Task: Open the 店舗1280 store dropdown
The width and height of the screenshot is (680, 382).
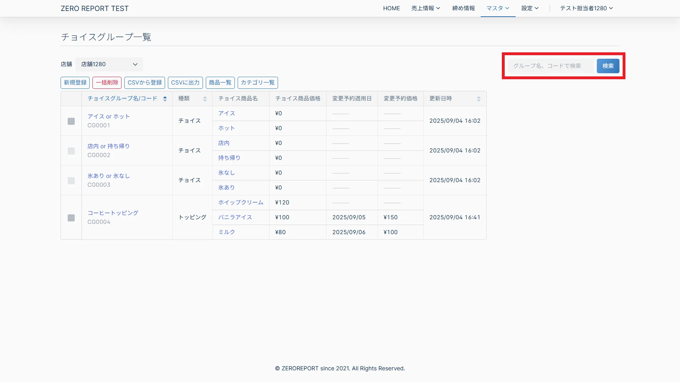Action: [109, 64]
